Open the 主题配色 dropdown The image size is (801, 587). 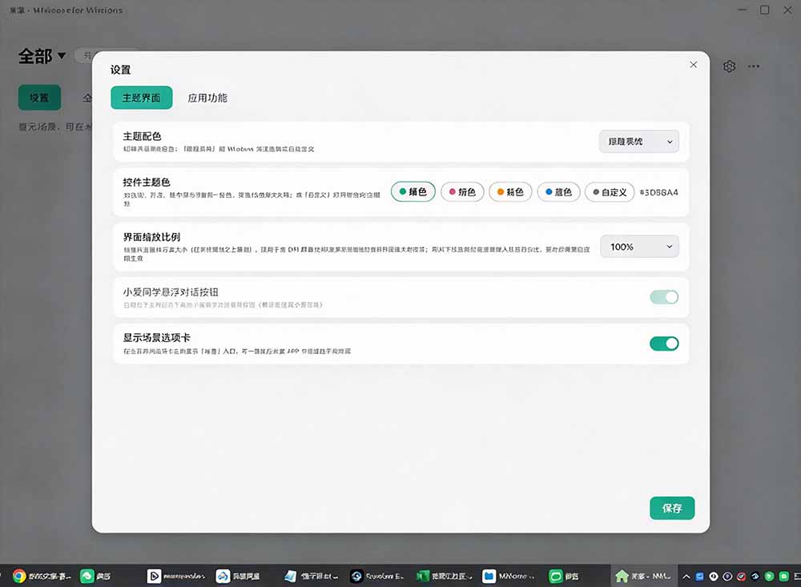click(638, 142)
